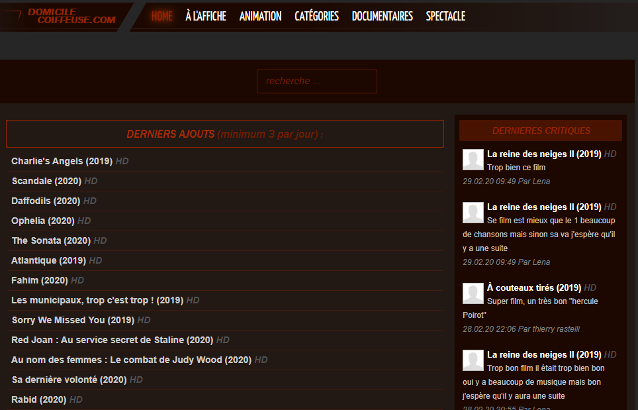Open Sorry We Missed You (2019)

(x=73, y=320)
